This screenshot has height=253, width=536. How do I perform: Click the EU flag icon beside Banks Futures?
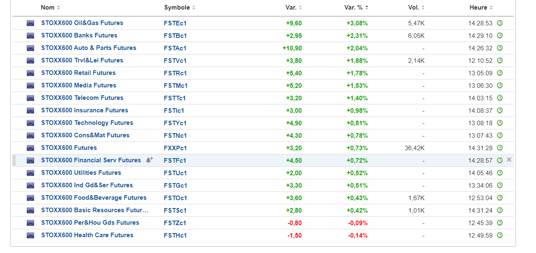point(30,36)
